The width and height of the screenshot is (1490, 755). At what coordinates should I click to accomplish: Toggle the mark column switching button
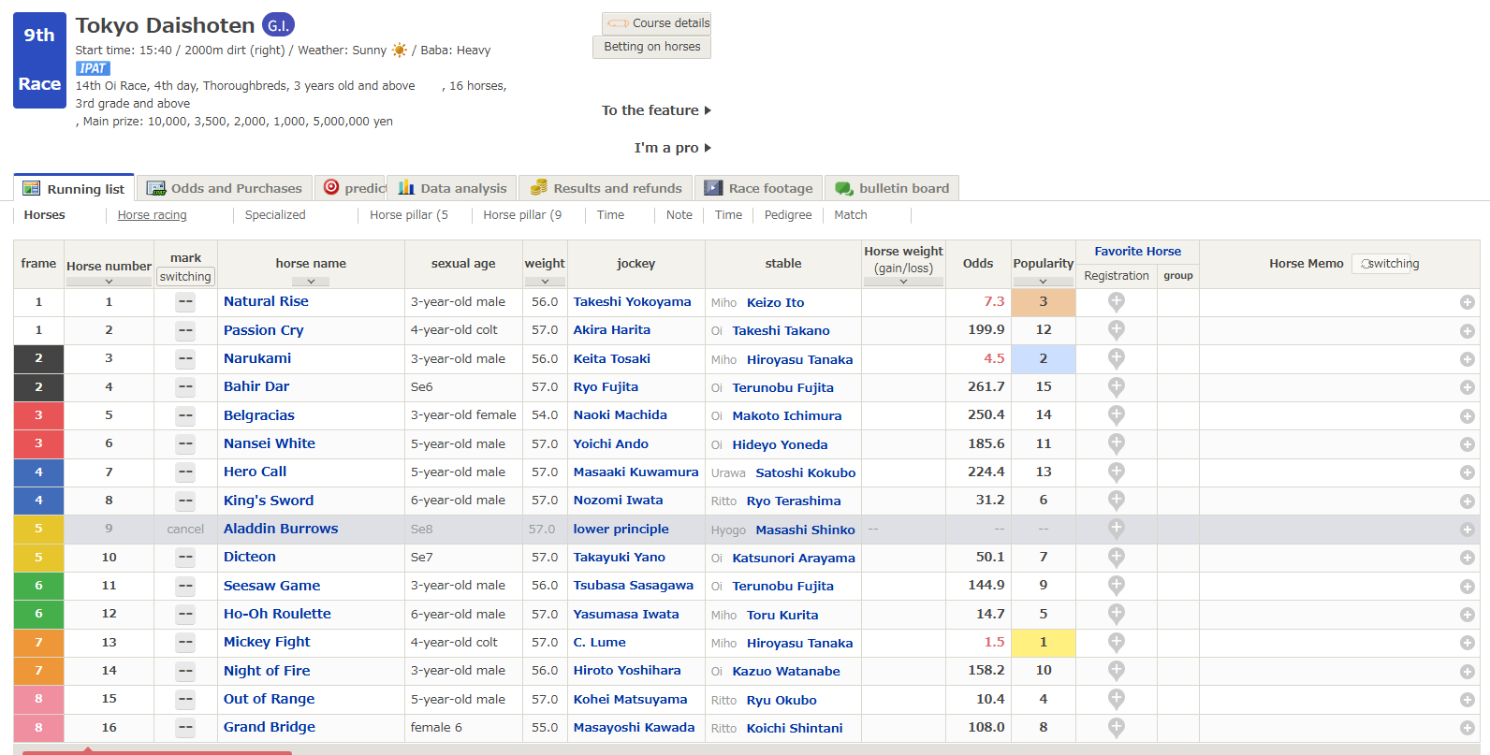tap(185, 277)
